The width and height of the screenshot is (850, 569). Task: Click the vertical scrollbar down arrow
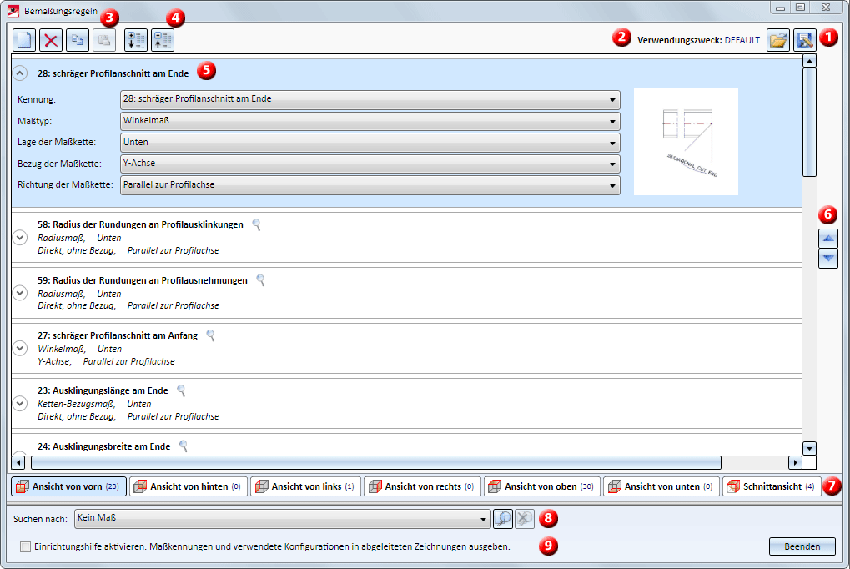tap(809, 449)
